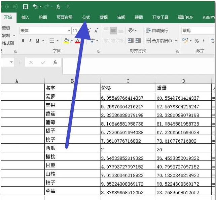Open the 公式 ribbon tab
Screen dimensions: 216x200
pos(86,17)
